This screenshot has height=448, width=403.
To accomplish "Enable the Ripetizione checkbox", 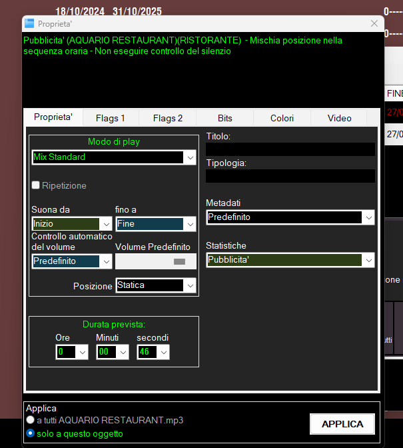I will [36, 185].
